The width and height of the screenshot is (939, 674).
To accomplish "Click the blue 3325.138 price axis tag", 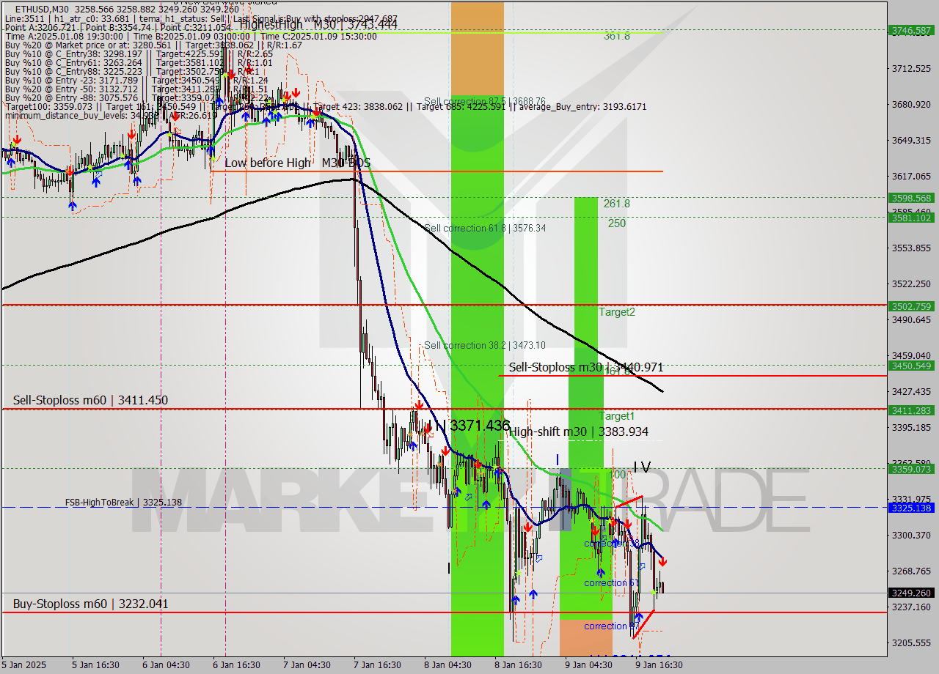I will click(x=912, y=507).
